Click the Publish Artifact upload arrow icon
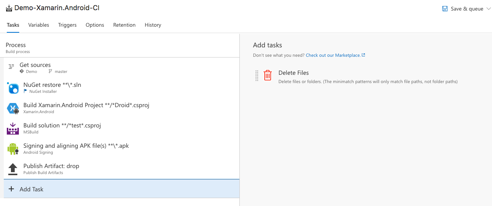 click(x=13, y=169)
